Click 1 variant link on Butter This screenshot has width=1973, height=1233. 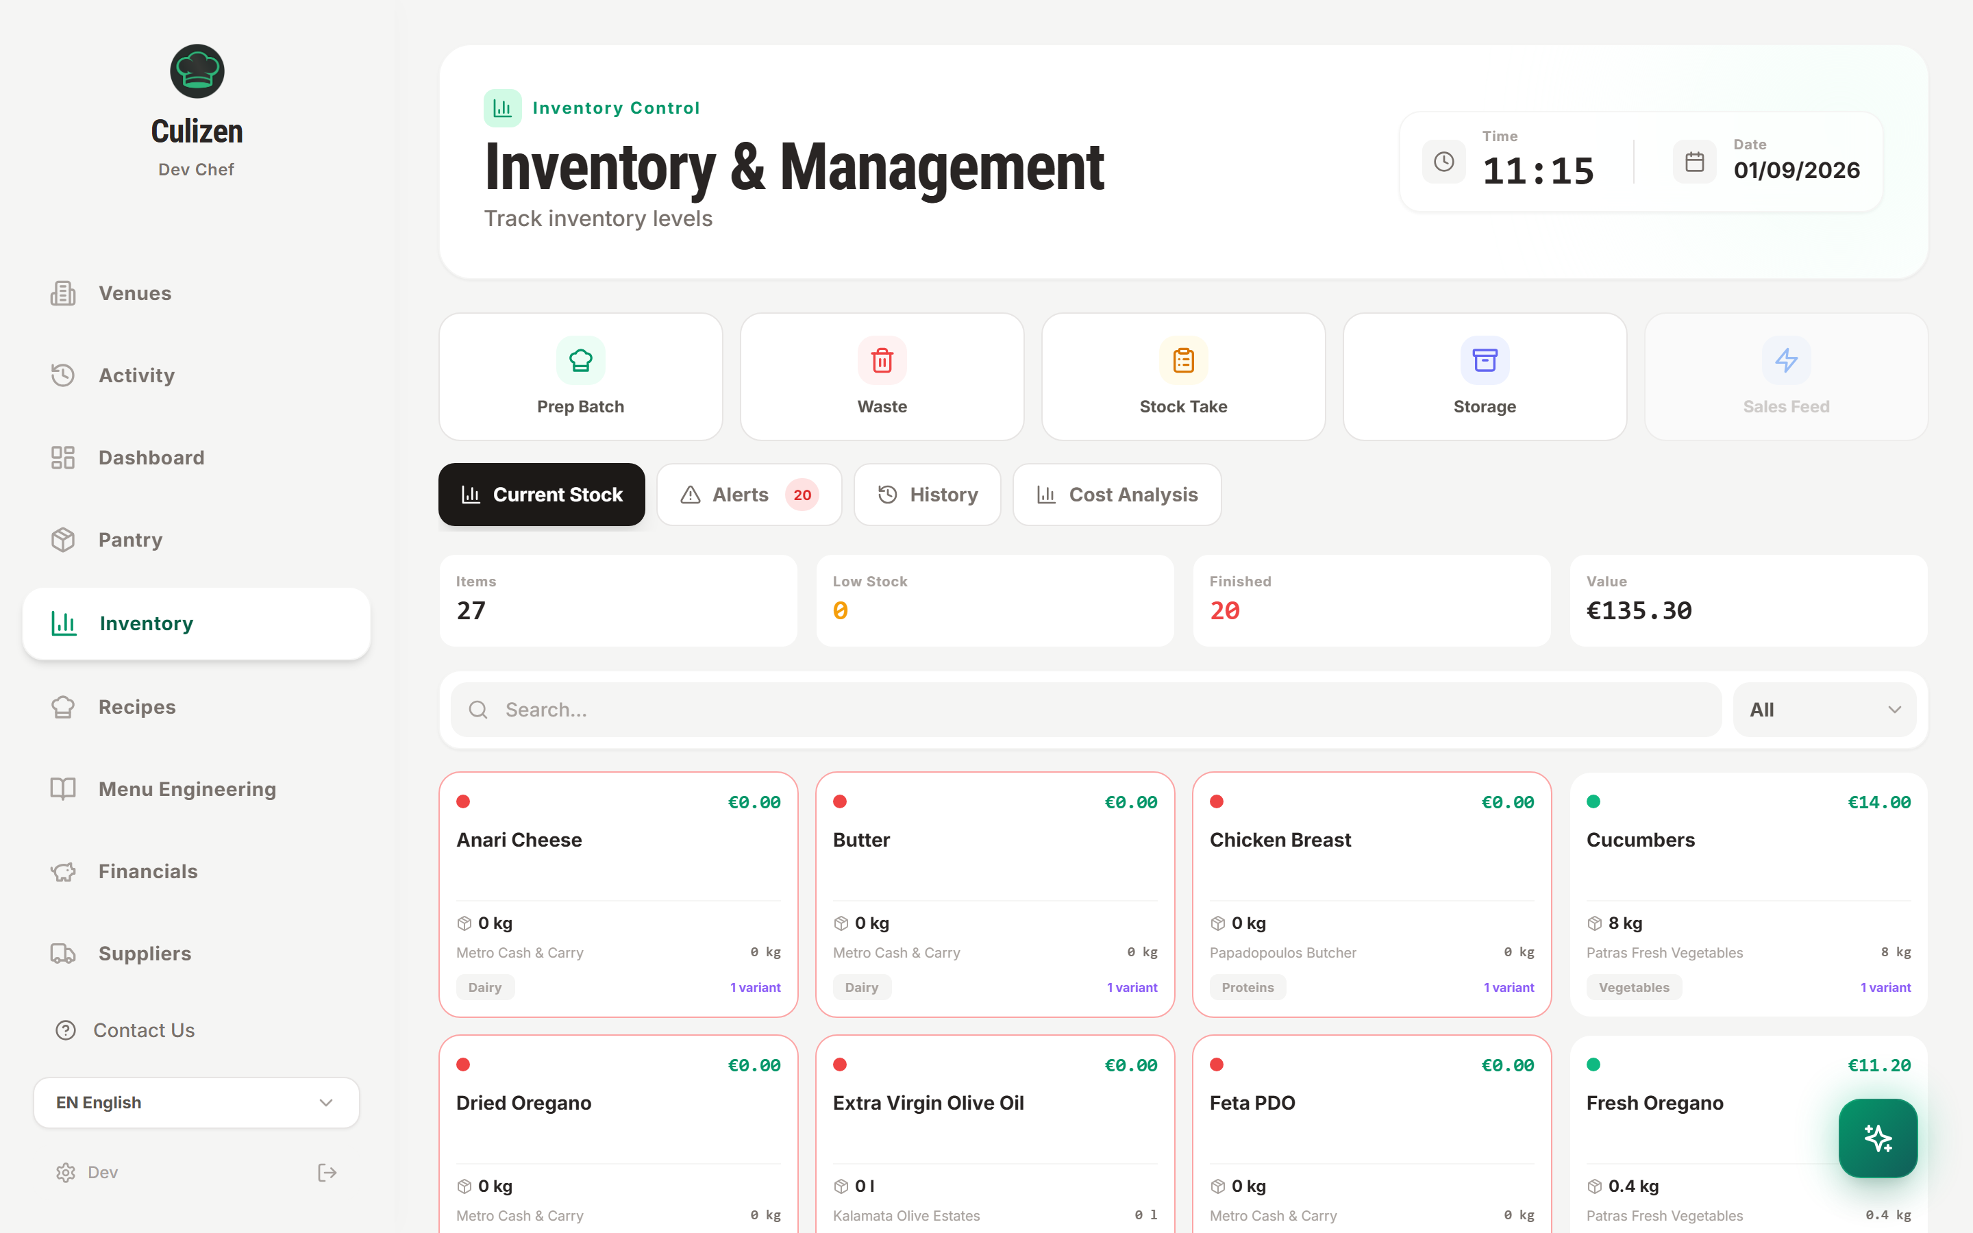pos(1132,988)
